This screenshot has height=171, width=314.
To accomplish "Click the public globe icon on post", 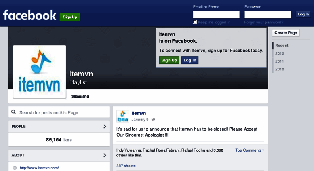I will pos(153,120).
